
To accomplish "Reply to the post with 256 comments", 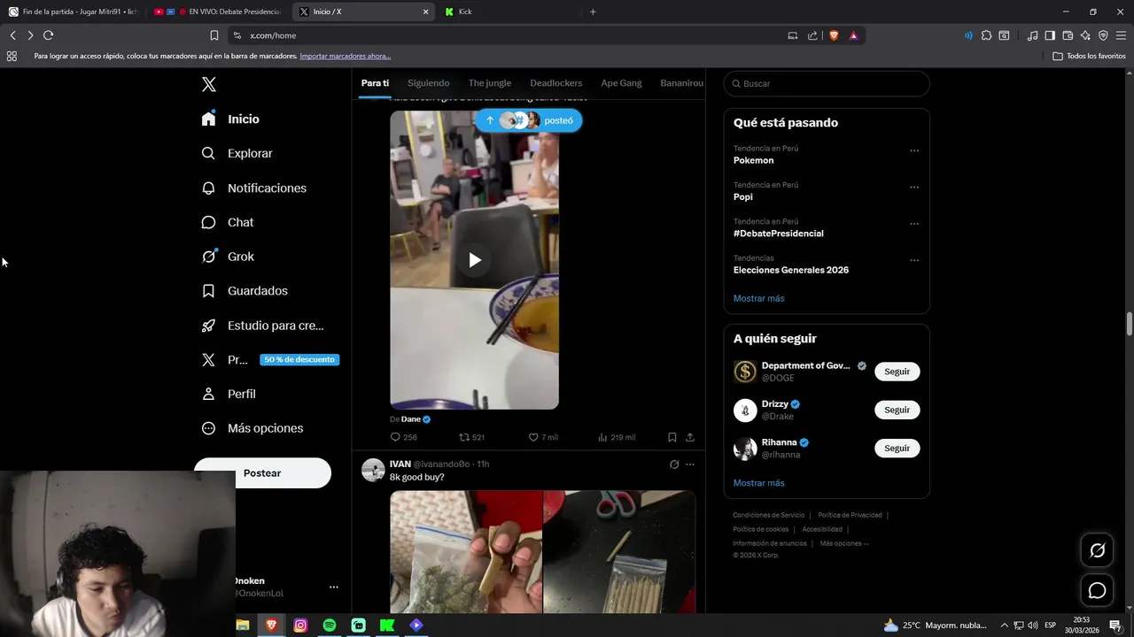I will pyautogui.click(x=403, y=437).
